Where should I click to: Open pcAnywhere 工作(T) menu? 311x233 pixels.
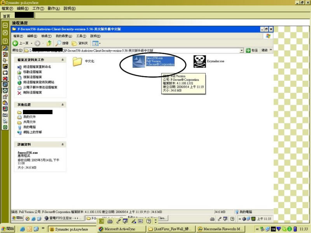[x=38, y=9]
